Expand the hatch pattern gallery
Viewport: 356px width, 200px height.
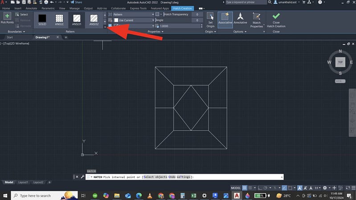pyautogui.click(x=105, y=27)
